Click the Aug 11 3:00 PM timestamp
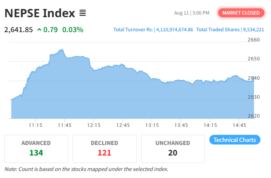Viewport: 271px width, 178px height. click(x=192, y=13)
